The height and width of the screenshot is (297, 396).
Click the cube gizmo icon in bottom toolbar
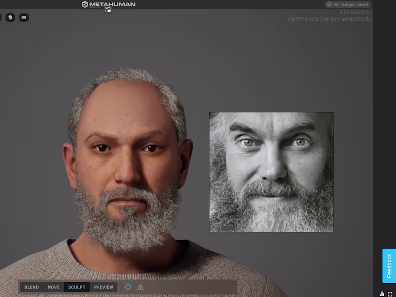click(x=141, y=287)
